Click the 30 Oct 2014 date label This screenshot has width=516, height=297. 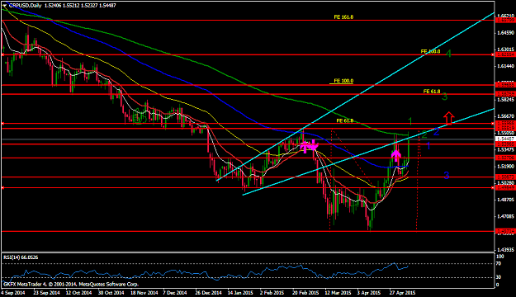pyautogui.click(x=111, y=292)
